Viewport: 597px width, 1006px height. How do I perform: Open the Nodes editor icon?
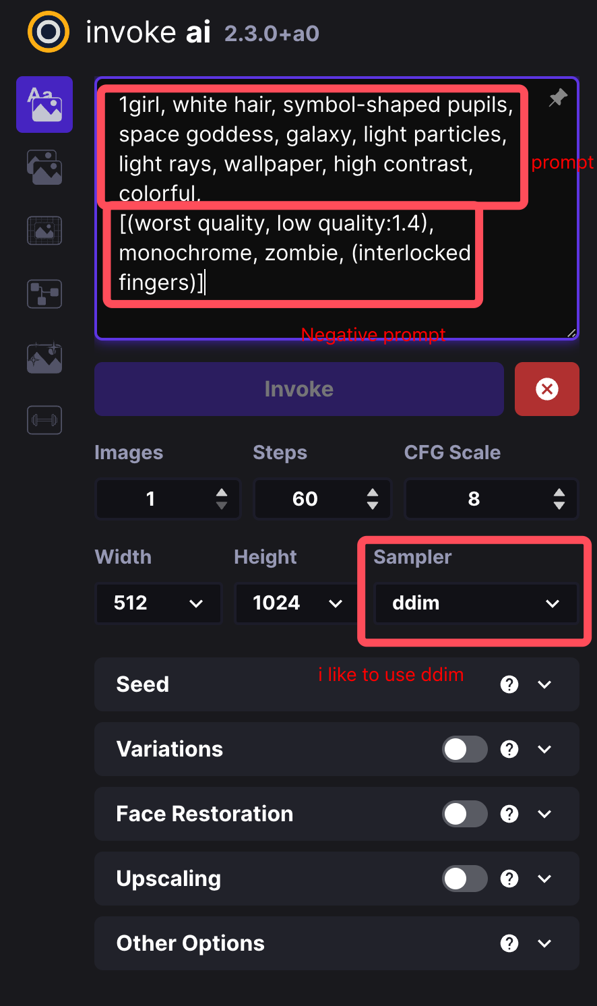pos(44,294)
